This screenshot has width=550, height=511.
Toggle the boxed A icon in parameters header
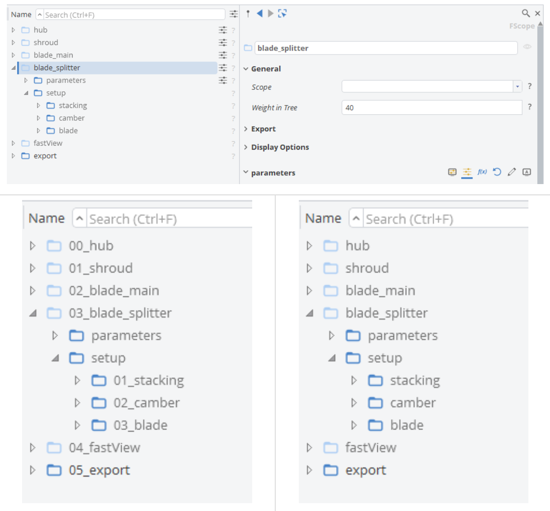tap(527, 172)
